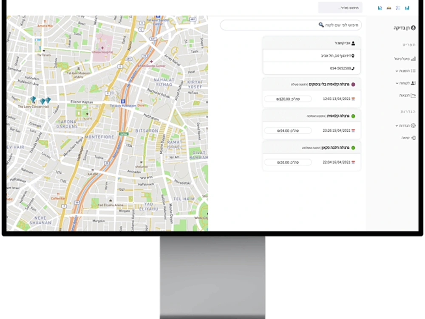Click the middle teal delivery marker on map

click(42, 101)
